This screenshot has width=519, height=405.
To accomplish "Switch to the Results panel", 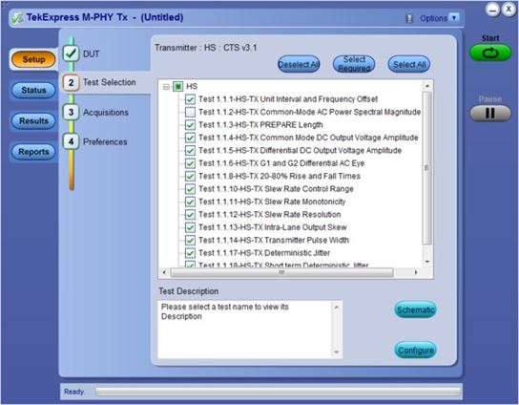I will (x=33, y=121).
